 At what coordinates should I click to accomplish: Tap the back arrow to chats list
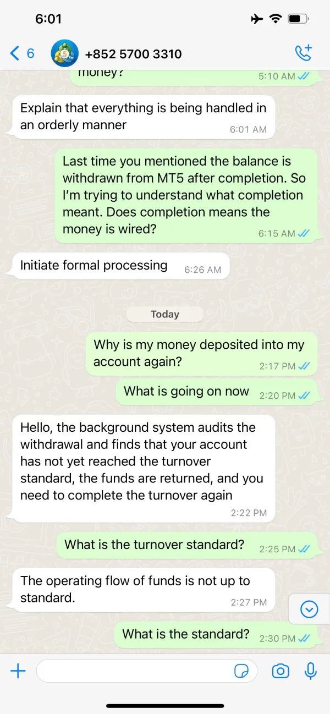[15, 53]
